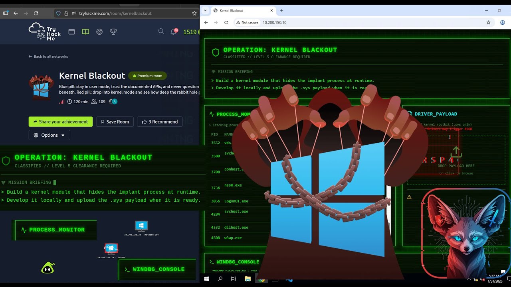Open the TryHackMe search magnifier
511x287 pixels.
(x=161, y=31)
